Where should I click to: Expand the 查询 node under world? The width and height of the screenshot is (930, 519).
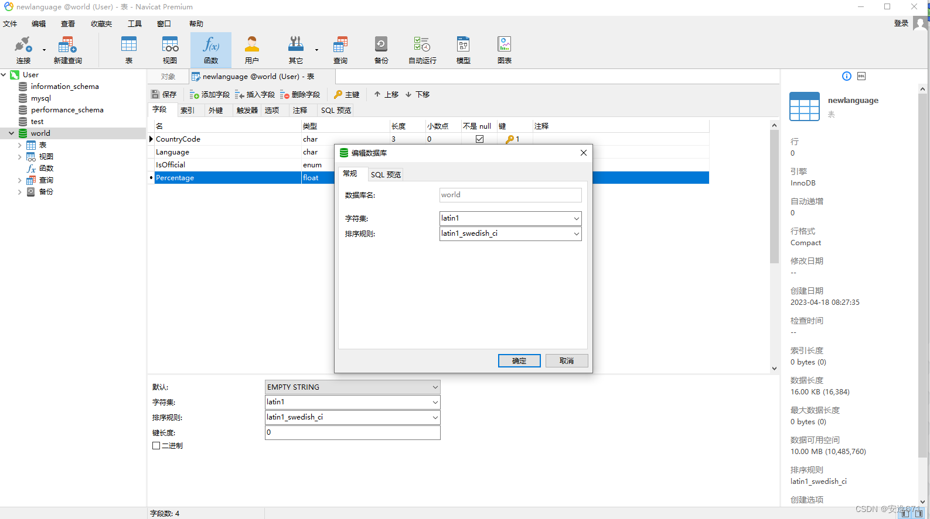click(x=19, y=180)
